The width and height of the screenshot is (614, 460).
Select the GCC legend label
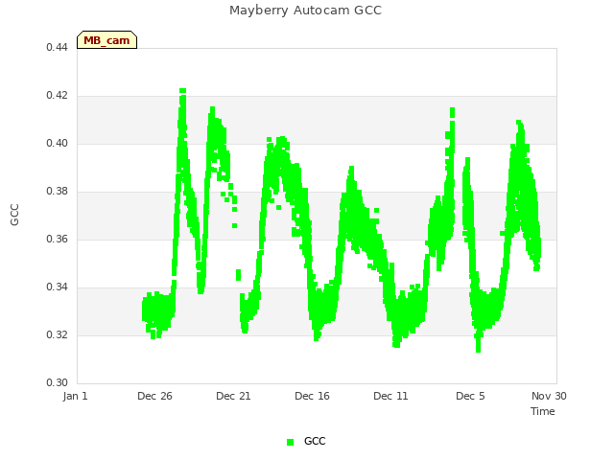coord(315,441)
